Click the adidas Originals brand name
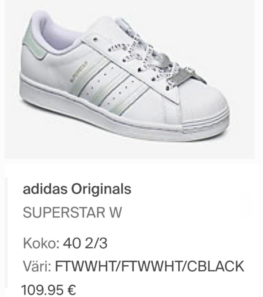This screenshot has height=297, width=263. [x=77, y=189]
